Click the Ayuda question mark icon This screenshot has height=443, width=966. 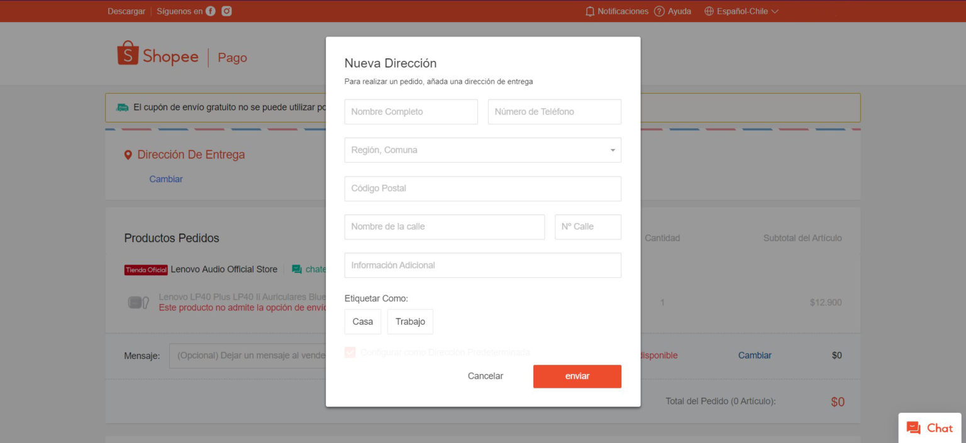(659, 11)
